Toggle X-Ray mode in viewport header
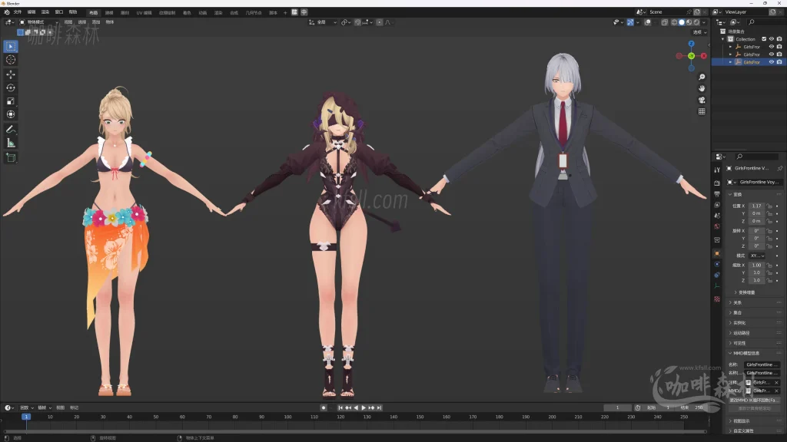This screenshot has width=787, height=442. [x=664, y=22]
